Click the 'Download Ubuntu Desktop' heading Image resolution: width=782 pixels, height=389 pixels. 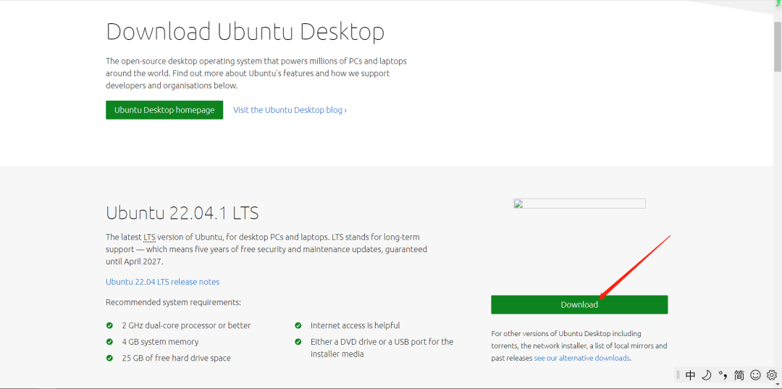245,32
